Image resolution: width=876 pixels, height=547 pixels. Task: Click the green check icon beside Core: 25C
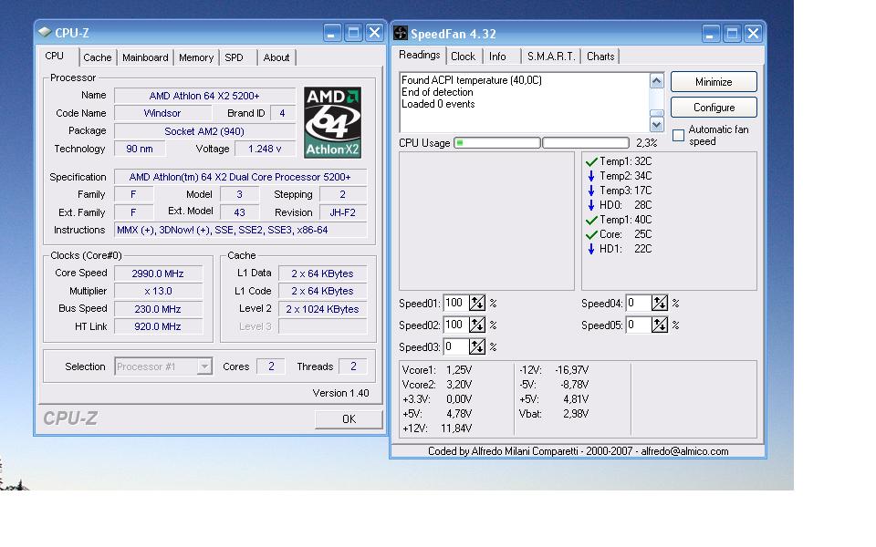(x=591, y=235)
